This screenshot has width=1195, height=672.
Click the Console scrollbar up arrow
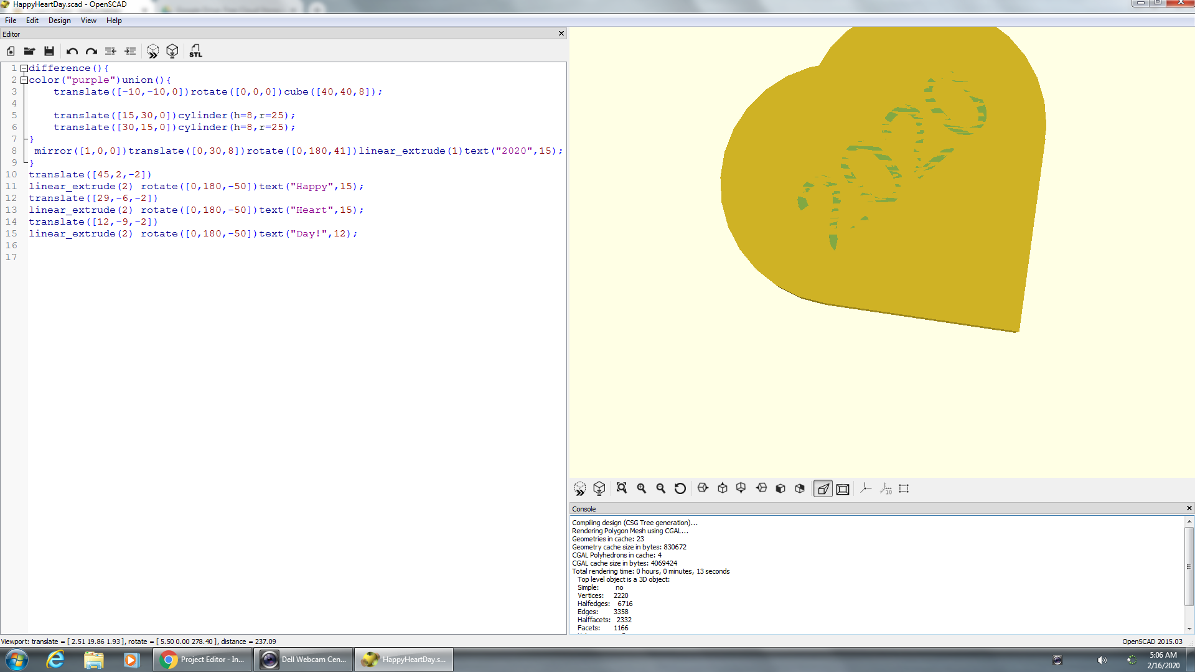(x=1189, y=521)
